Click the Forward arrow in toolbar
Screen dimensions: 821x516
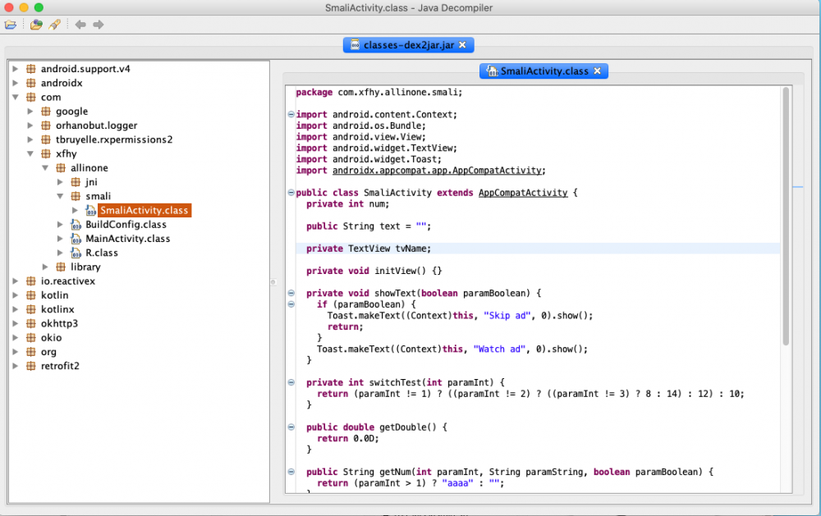click(99, 25)
